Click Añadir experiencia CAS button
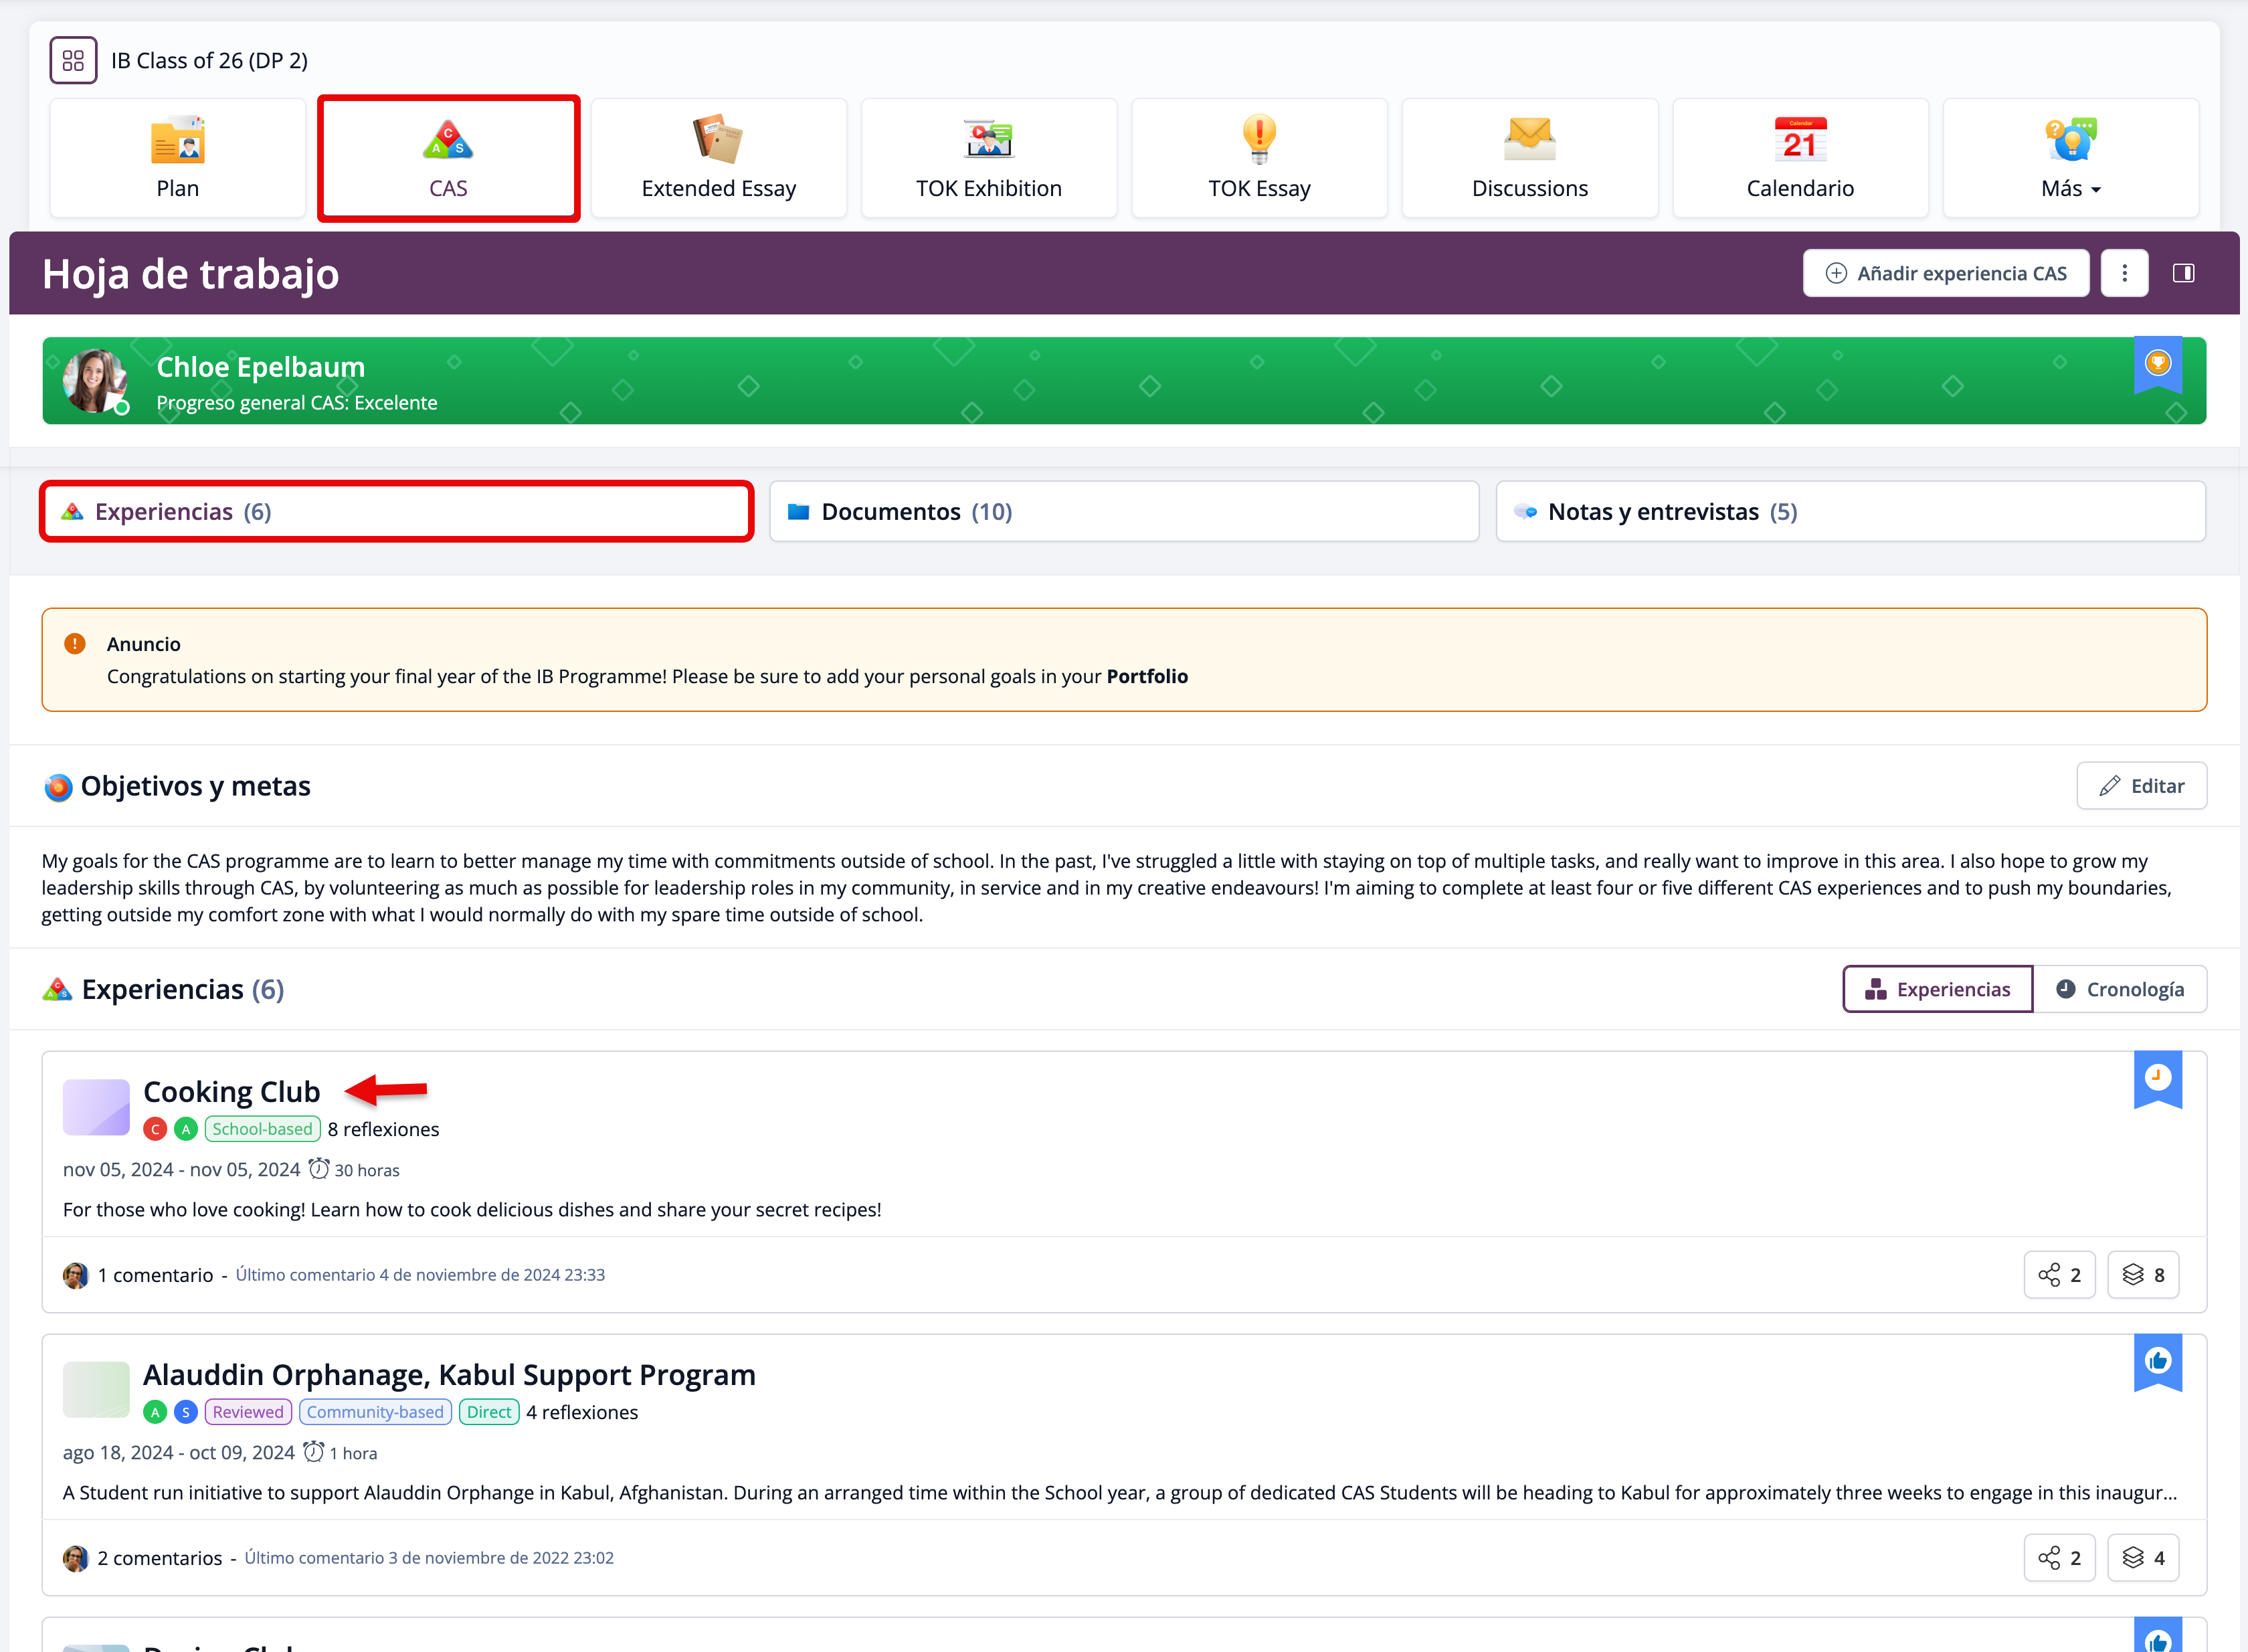The height and width of the screenshot is (1652, 2248). point(1945,273)
